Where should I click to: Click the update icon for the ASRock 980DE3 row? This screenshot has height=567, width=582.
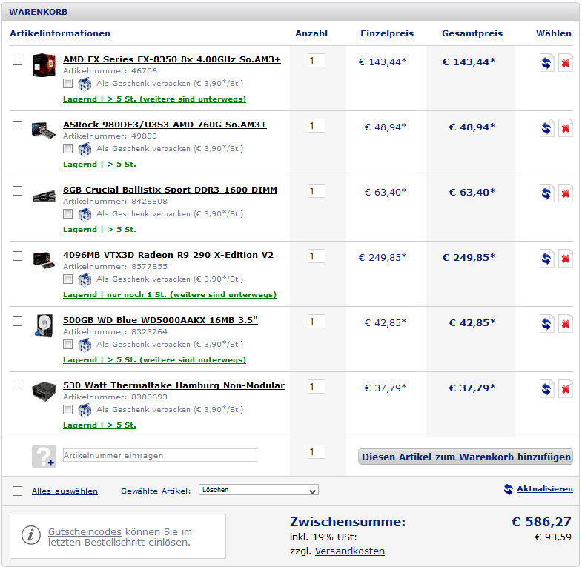[x=546, y=128]
